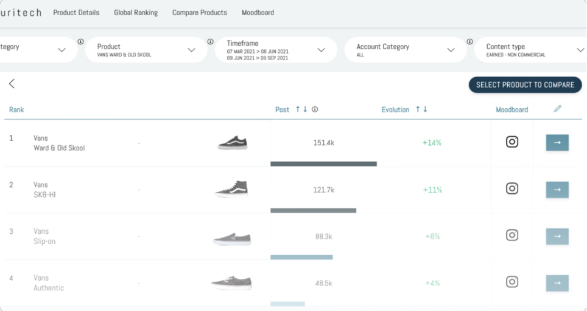Expand the Product dropdown
The height and width of the screenshot is (311, 587).
[191, 50]
